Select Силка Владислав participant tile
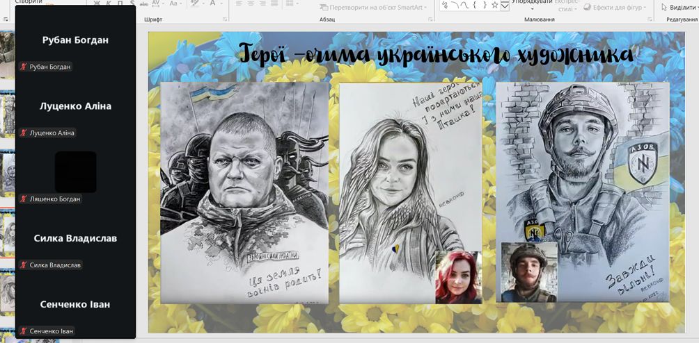Image resolution: width=699 pixels, height=343 pixels. (x=75, y=239)
